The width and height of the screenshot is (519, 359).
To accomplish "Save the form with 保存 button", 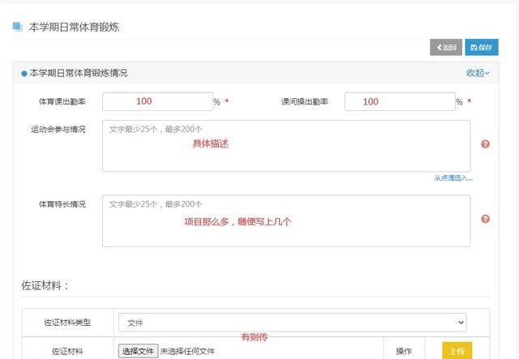I will 482,47.
